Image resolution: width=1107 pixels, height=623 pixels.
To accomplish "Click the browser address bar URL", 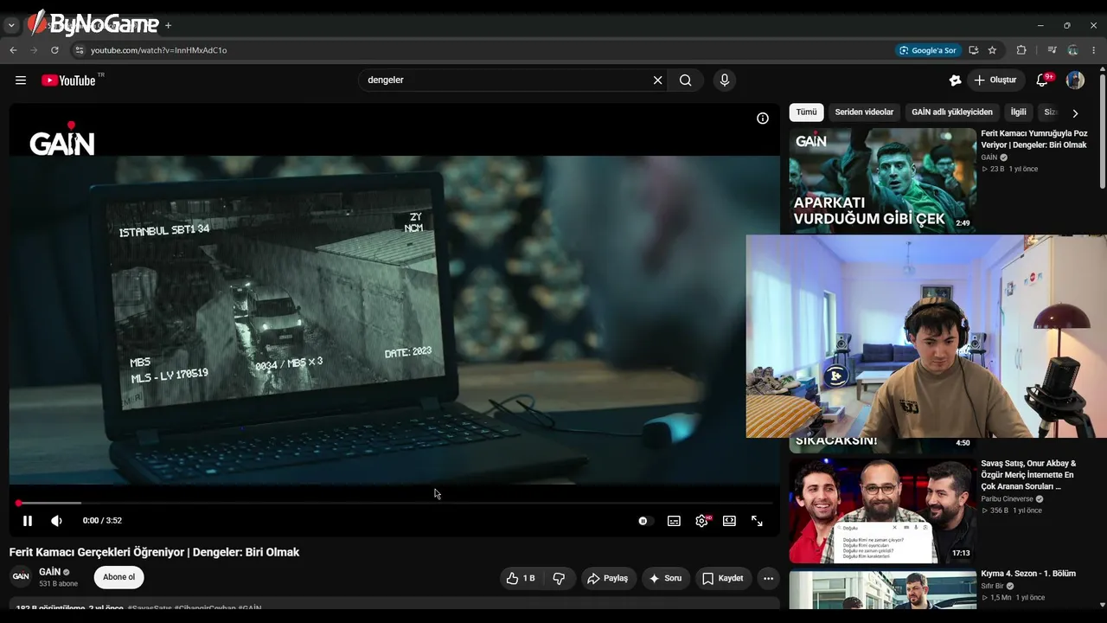I will [159, 50].
